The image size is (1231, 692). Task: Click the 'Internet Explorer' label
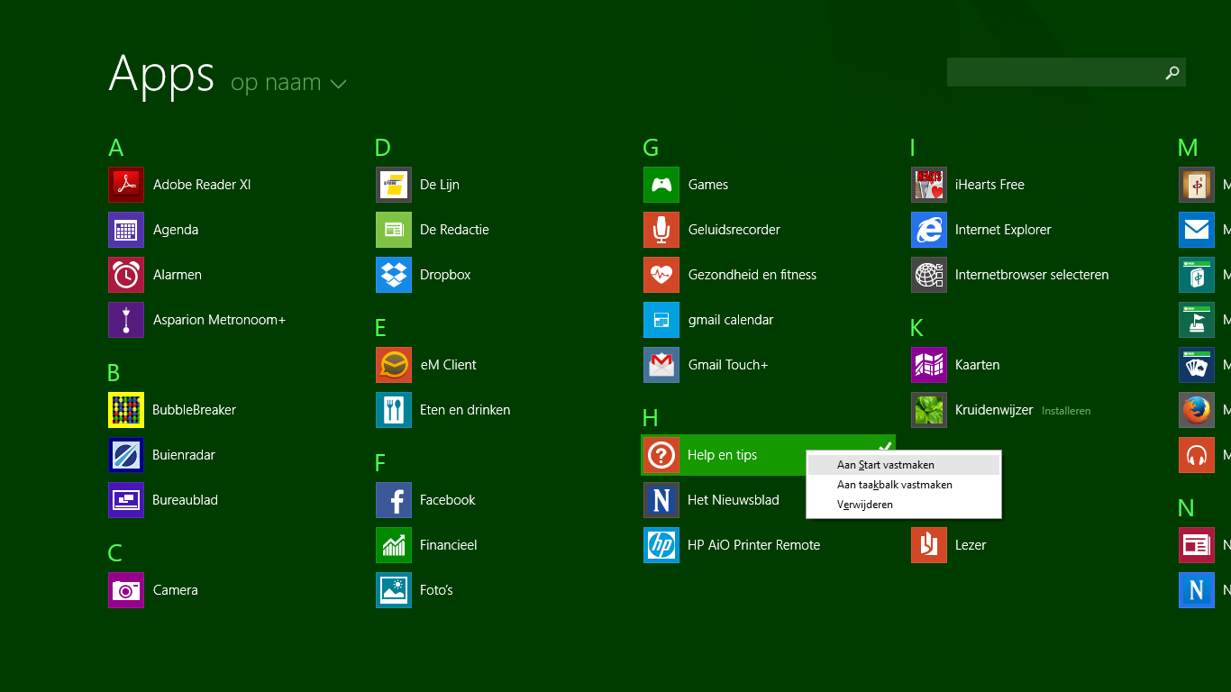(1003, 230)
